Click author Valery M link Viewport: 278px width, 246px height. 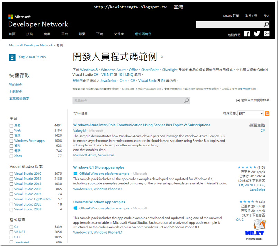click(80, 131)
